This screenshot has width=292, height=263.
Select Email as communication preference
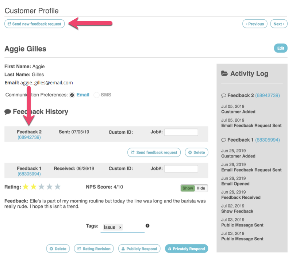[x=72, y=95]
